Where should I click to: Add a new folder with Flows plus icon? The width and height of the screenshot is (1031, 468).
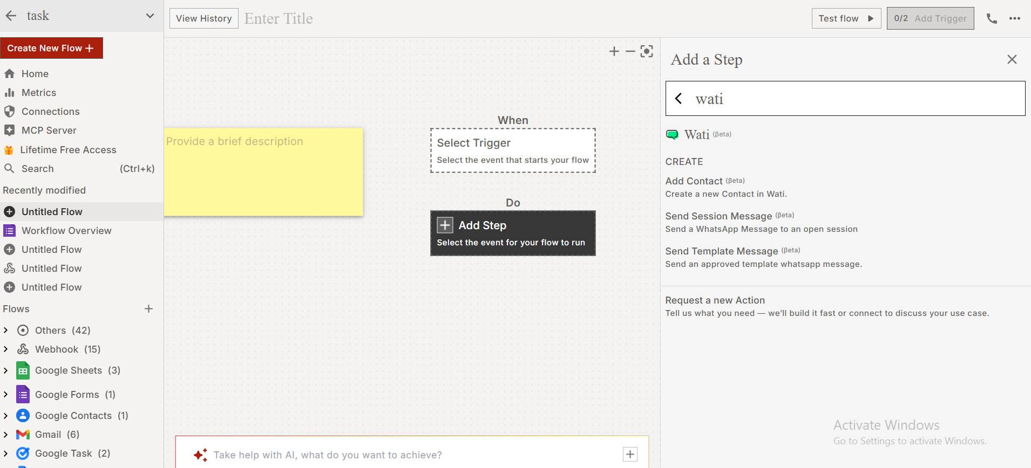148,309
